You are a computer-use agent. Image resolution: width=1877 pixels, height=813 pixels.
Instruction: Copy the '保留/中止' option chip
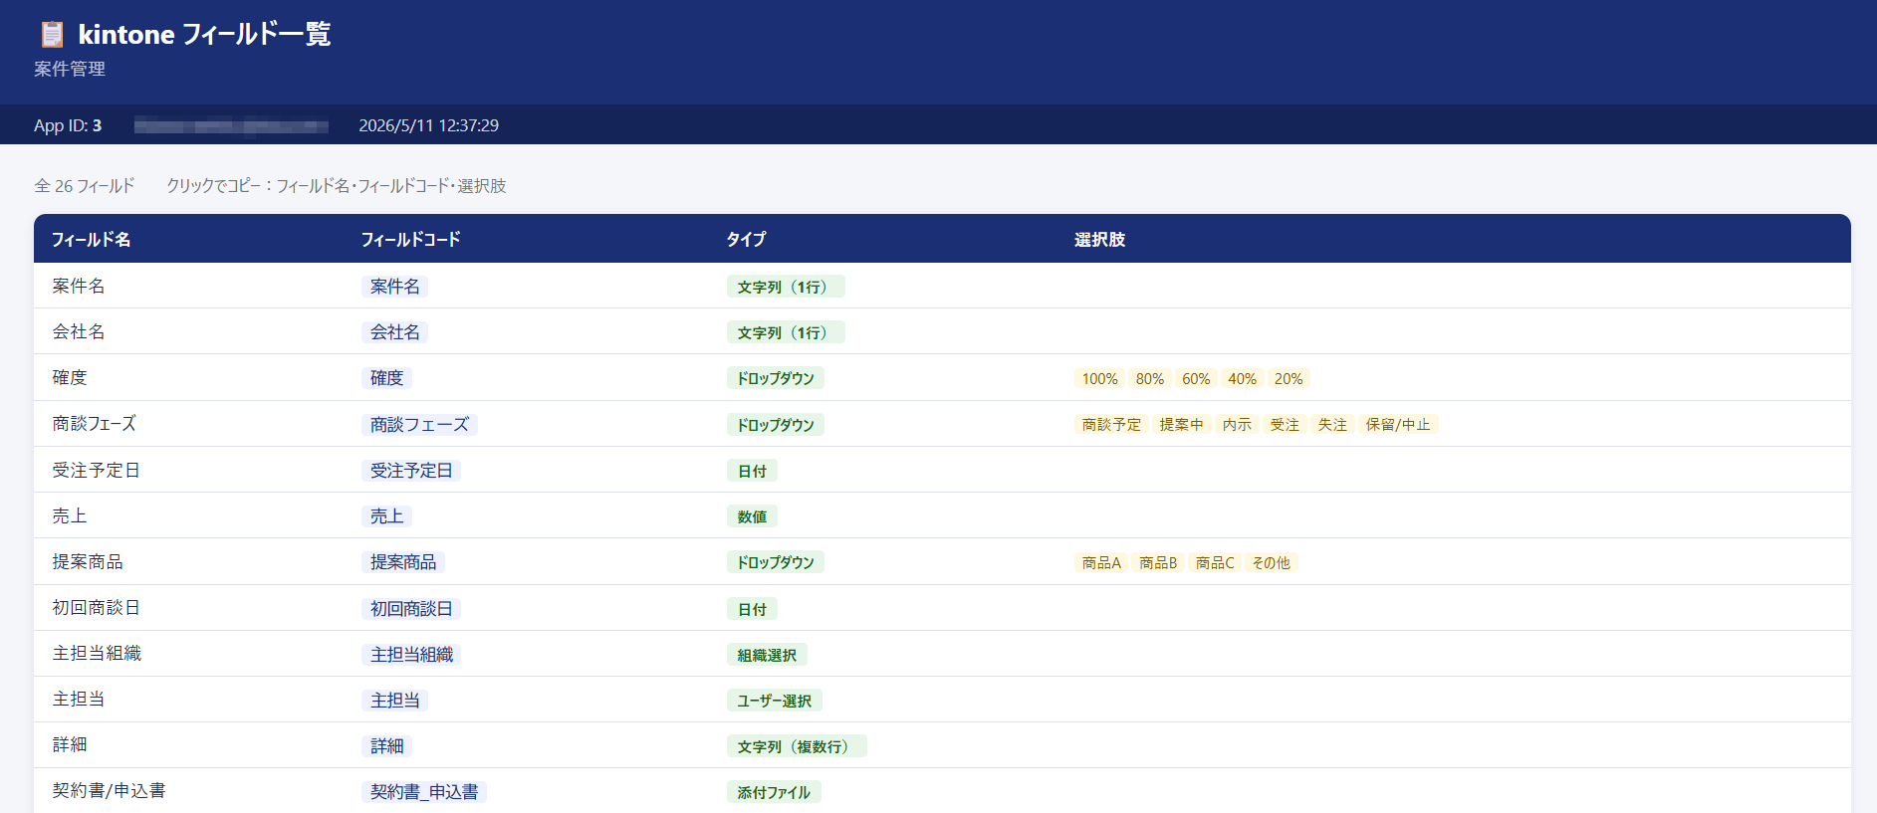(x=1398, y=425)
